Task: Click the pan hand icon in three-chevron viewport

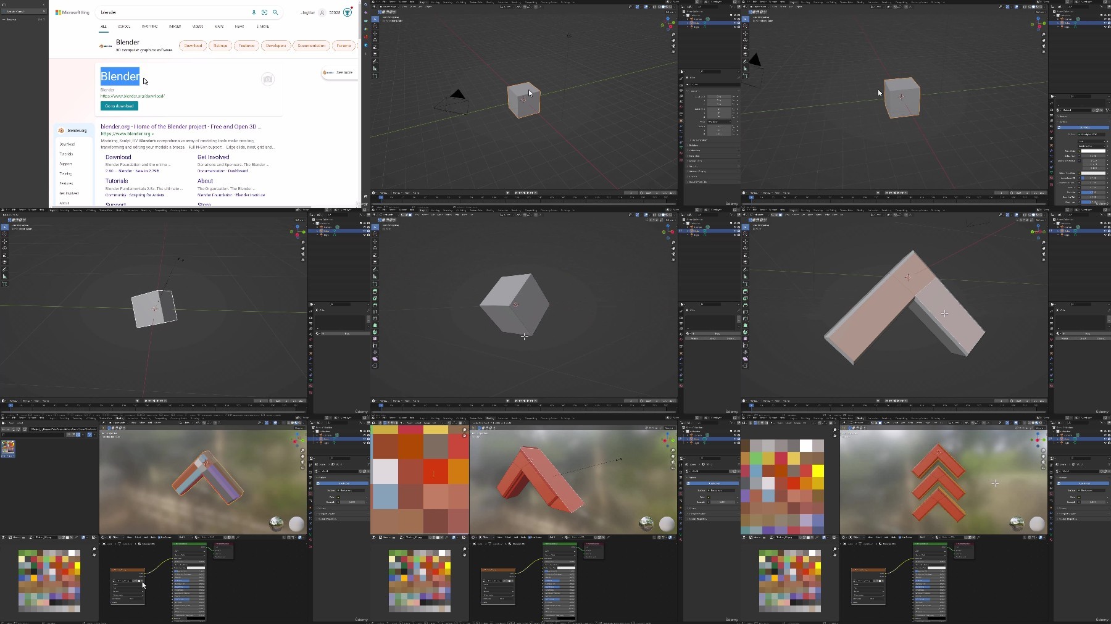Action: [1044, 456]
